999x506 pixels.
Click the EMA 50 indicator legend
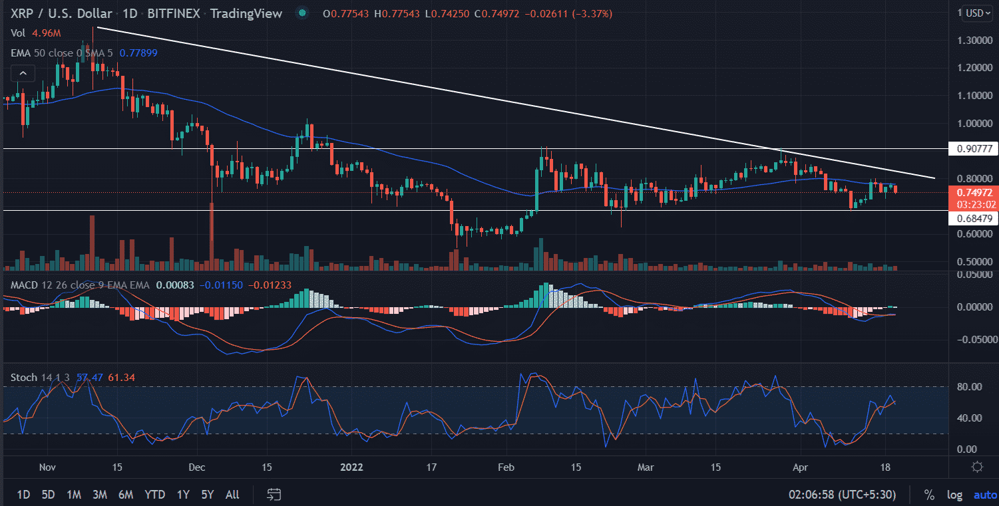[30, 53]
